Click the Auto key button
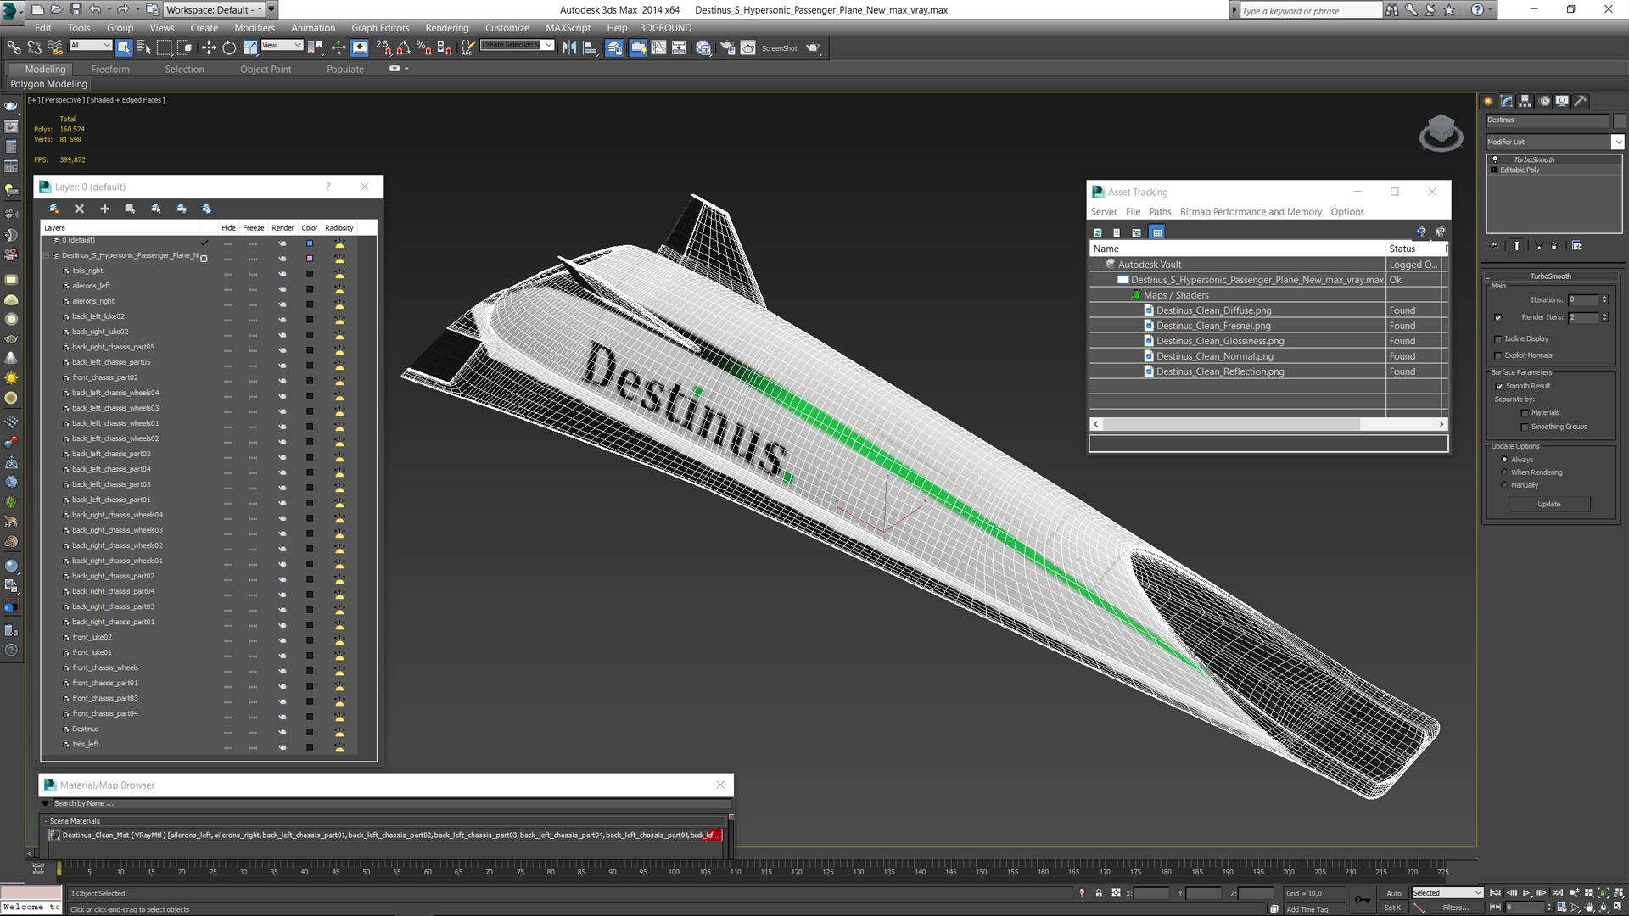The image size is (1629, 916). tap(1394, 893)
